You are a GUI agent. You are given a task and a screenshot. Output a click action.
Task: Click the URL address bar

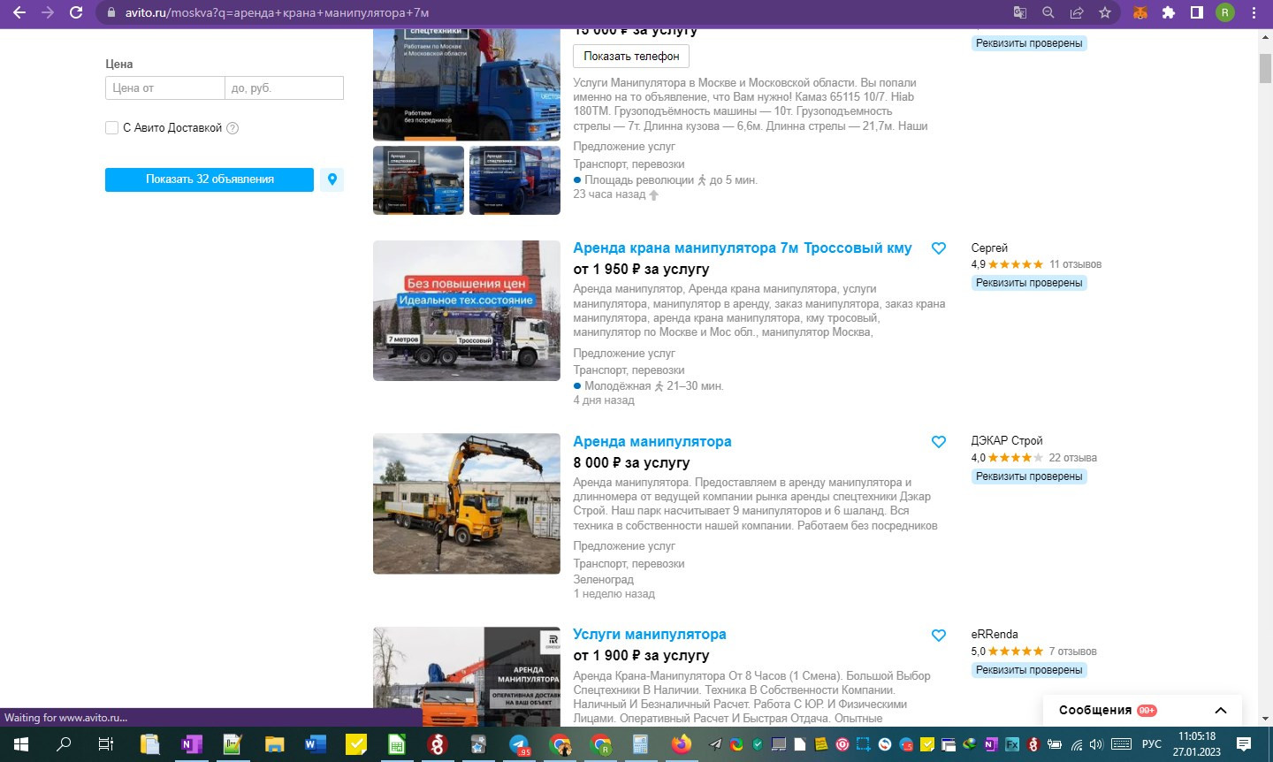click(557, 12)
